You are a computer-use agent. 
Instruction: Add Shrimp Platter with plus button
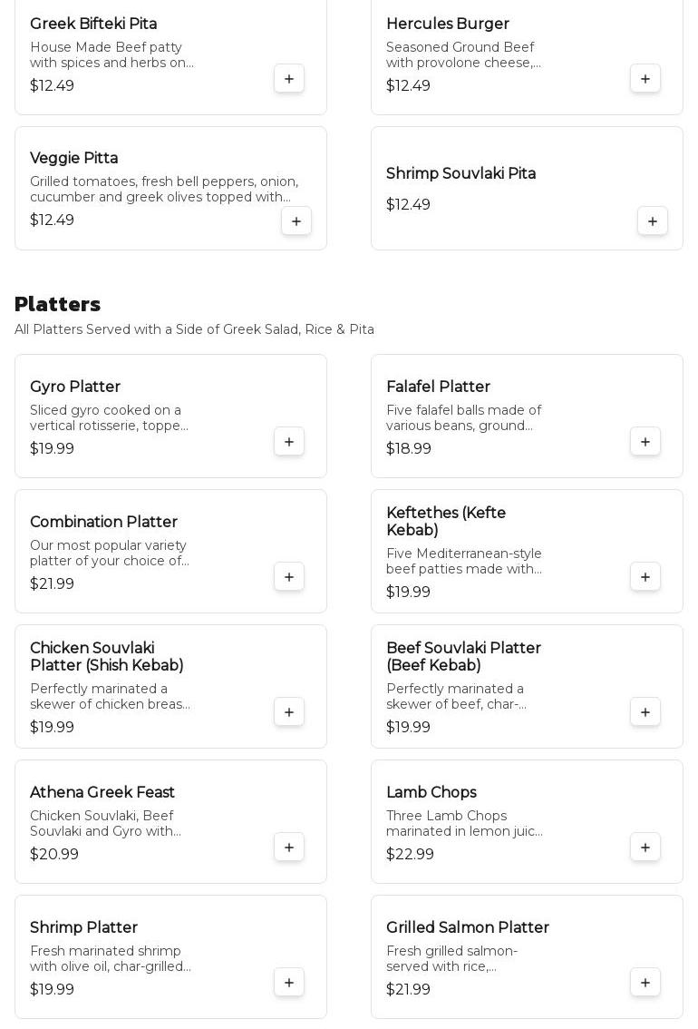[x=289, y=983]
